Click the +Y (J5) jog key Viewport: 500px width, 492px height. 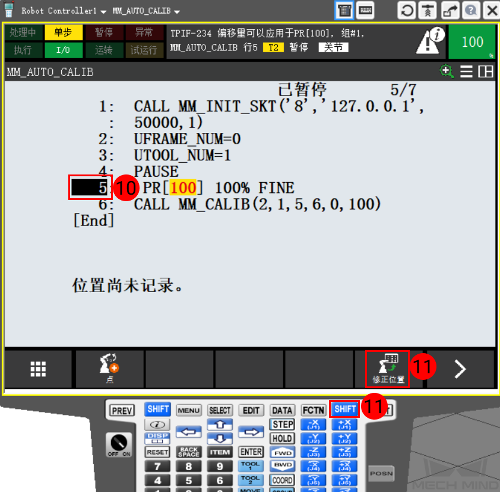click(344, 480)
